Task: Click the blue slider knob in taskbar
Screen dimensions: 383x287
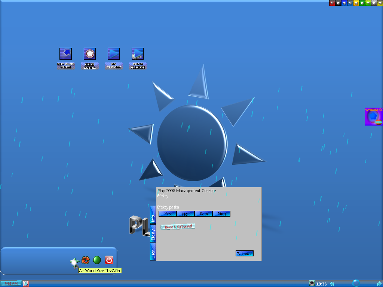Action: click(x=356, y=283)
